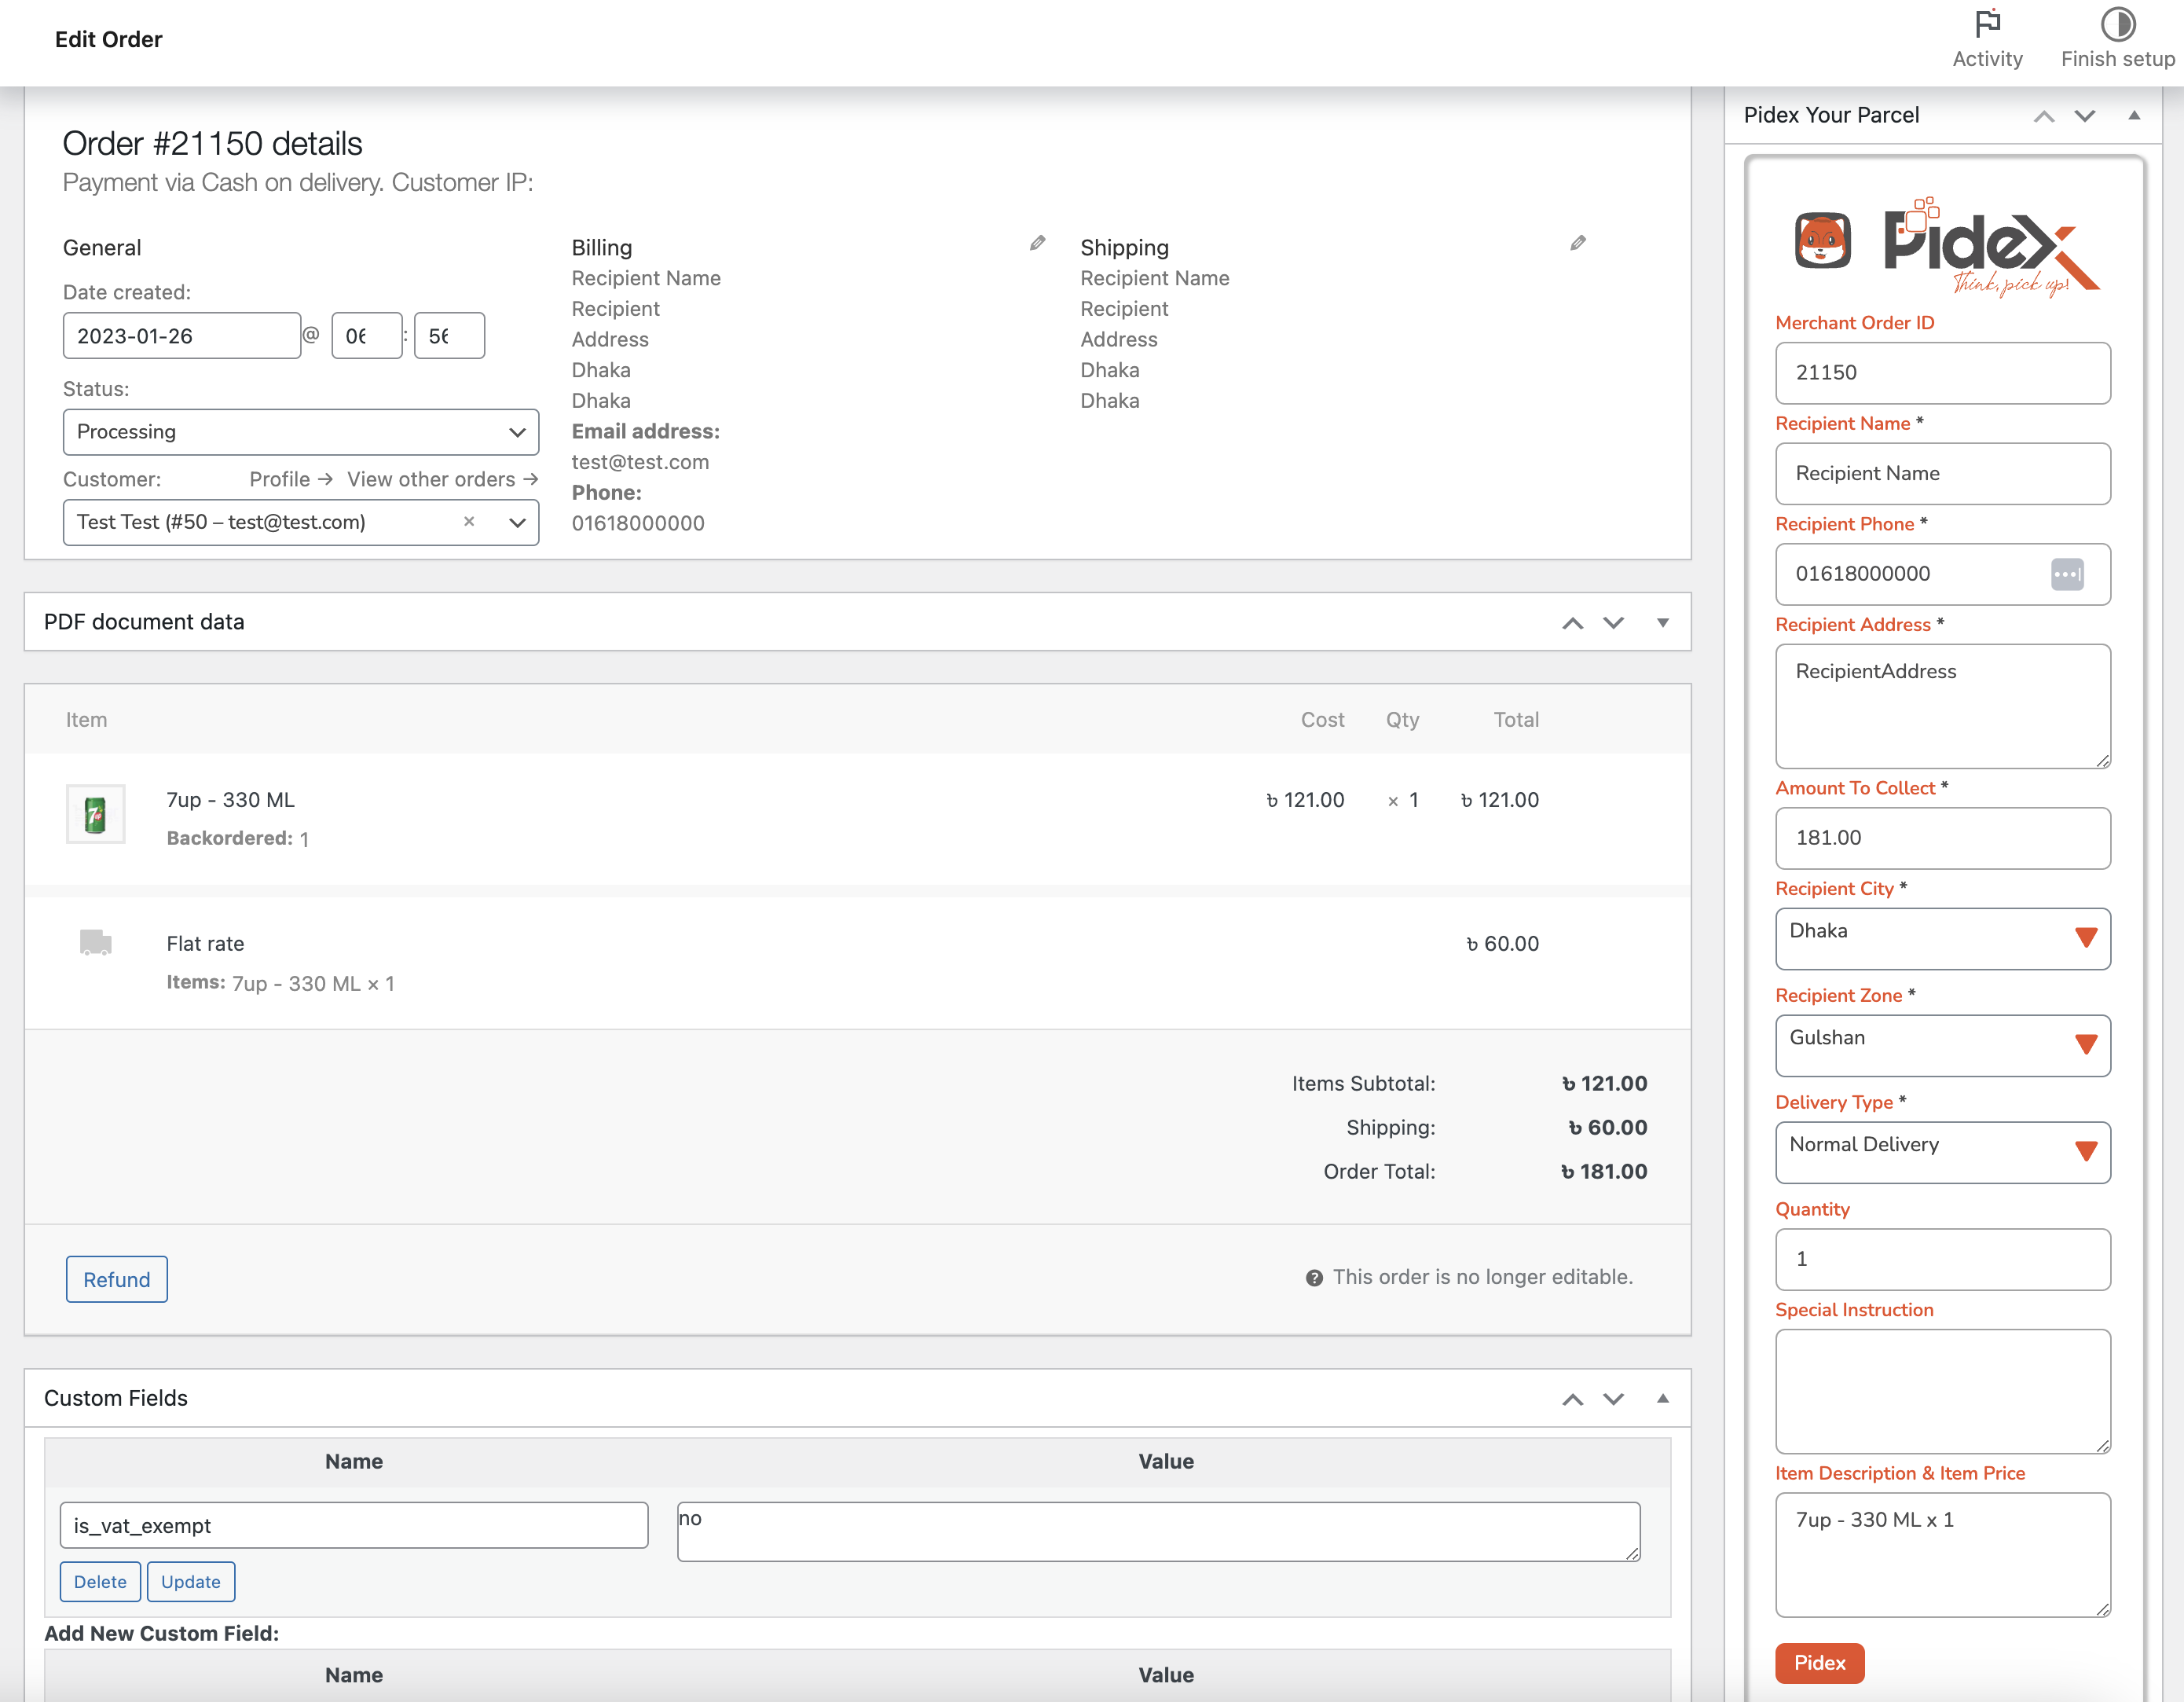Collapse the Custom Fields panel
Image resolution: width=2184 pixels, height=1702 pixels.
[1662, 1398]
